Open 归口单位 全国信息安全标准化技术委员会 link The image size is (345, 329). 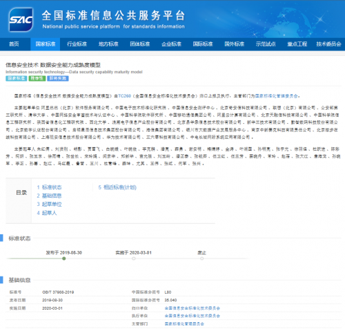point(193,308)
